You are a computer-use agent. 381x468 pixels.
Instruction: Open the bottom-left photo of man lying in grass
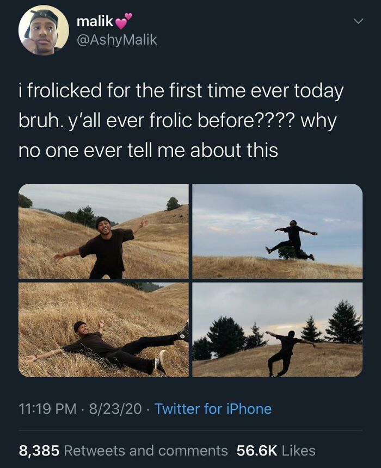click(x=103, y=329)
